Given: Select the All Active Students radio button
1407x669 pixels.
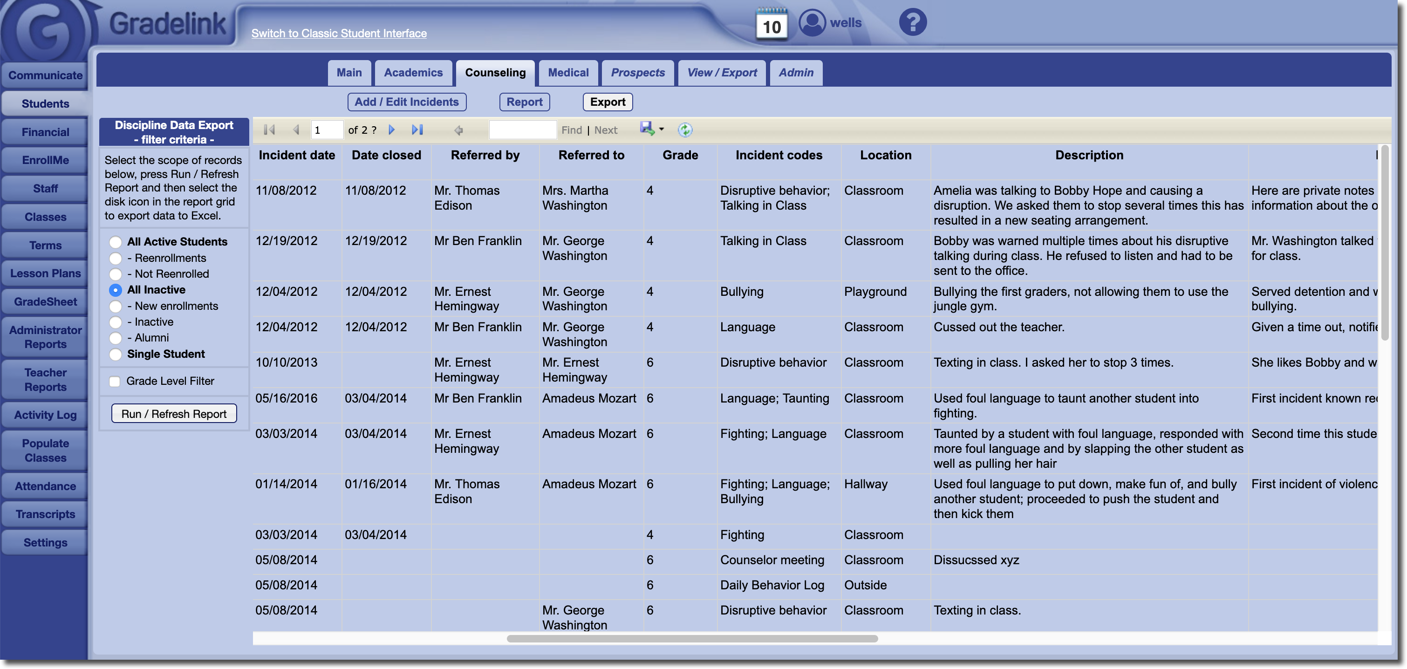Looking at the screenshot, I should coord(115,242).
